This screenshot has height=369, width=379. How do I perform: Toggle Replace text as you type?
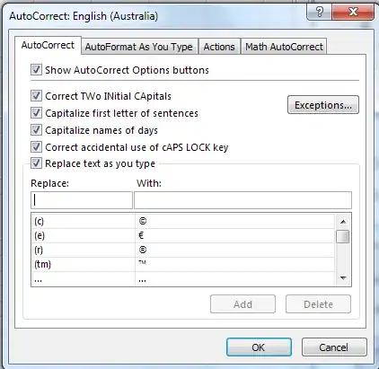tap(36, 163)
